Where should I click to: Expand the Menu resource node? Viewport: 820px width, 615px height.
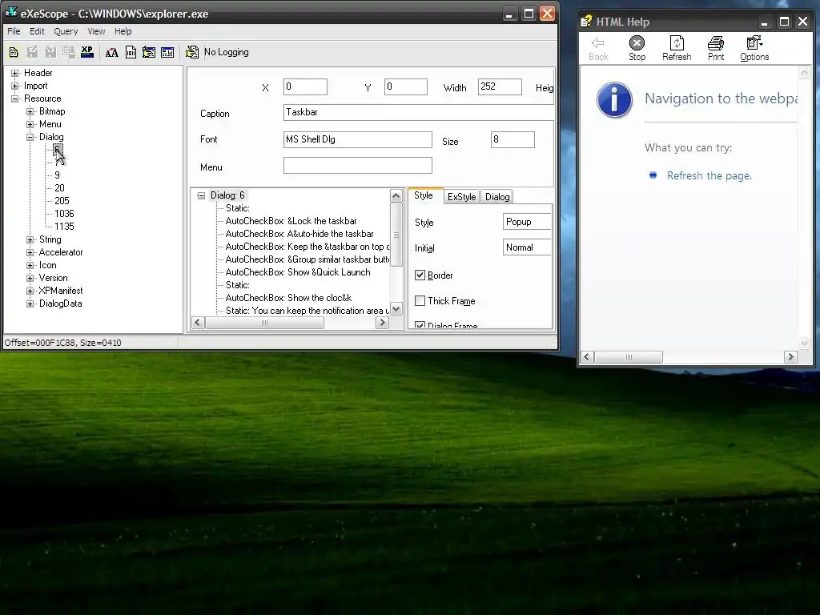(30, 124)
